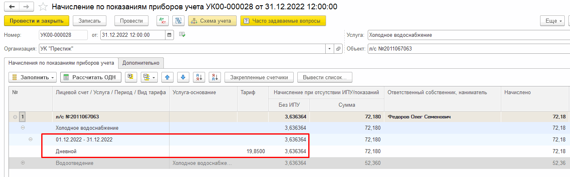The height and width of the screenshot is (177, 570).
Task: Move row down with blue arrow
Action: click(183, 77)
